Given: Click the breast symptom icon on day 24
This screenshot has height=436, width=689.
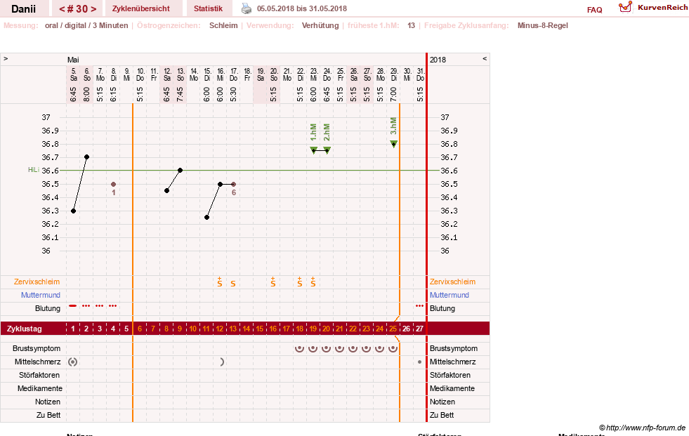Looking at the screenshot, I should 380,348.
